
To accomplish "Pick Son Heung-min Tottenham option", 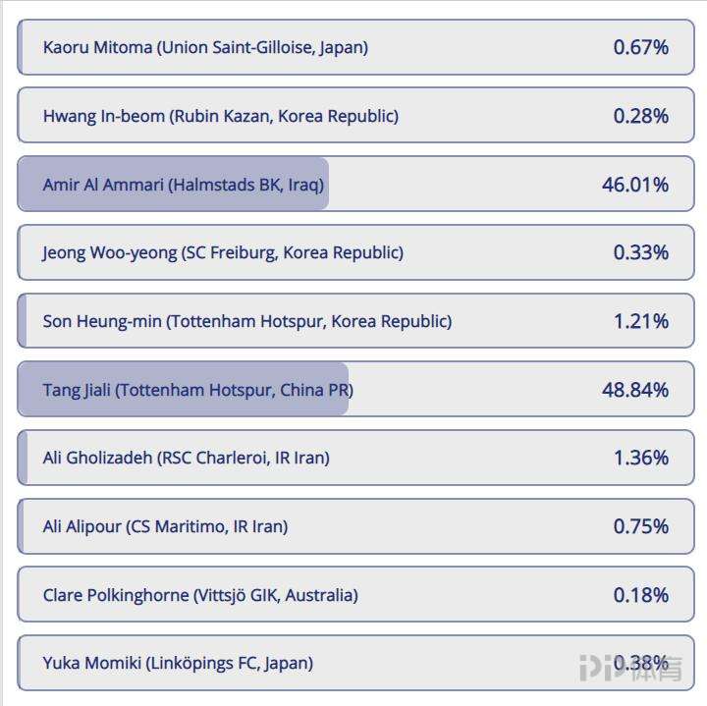I will 355,320.
